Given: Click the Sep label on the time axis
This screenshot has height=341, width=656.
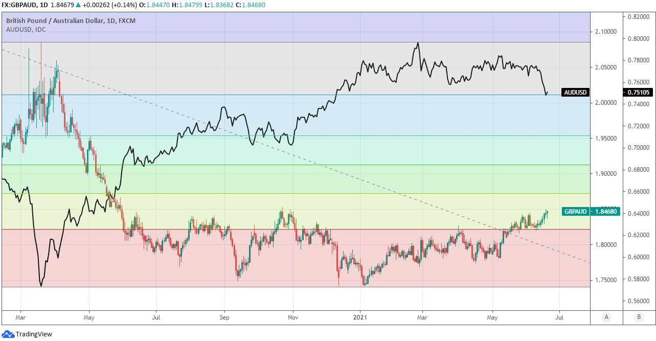Looking at the screenshot, I should (x=224, y=317).
